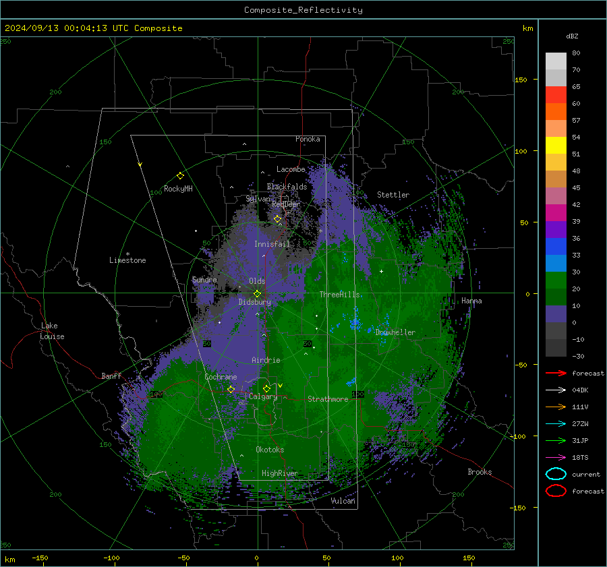607x567 pixels.
Task: Click the white plus marker west of Hanna
Action: (381, 271)
